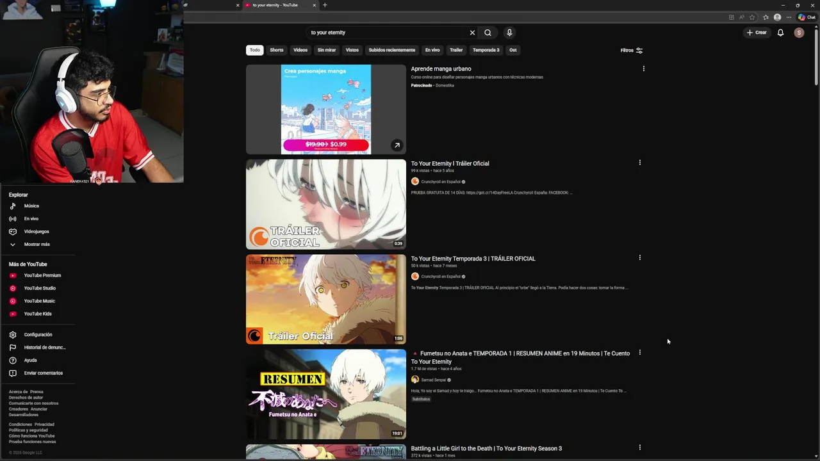The height and width of the screenshot is (461, 820).
Task: Open the browser profile avatar
Action: (x=777, y=17)
